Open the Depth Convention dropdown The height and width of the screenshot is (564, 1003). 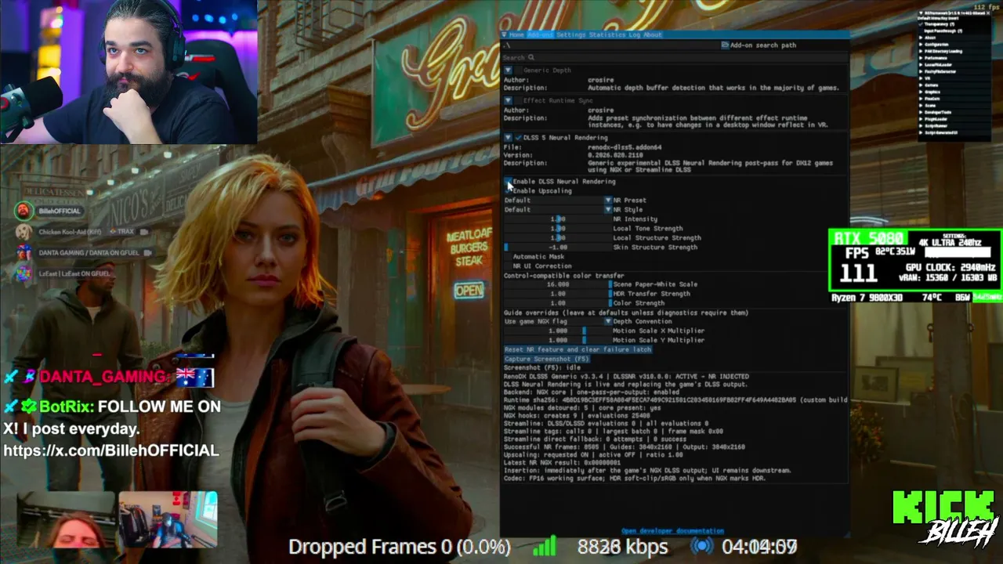(x=557, y=322)
